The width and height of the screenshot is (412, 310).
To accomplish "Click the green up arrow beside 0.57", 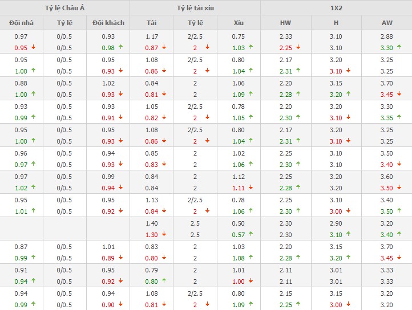I will [x=252, y=235].
